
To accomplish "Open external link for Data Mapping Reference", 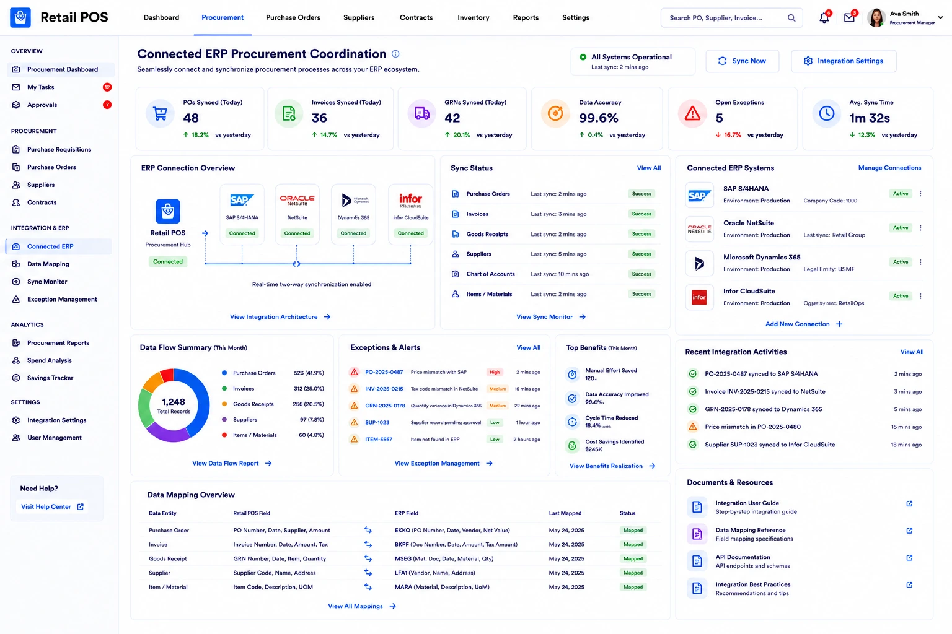I will (x=909, y=531).
